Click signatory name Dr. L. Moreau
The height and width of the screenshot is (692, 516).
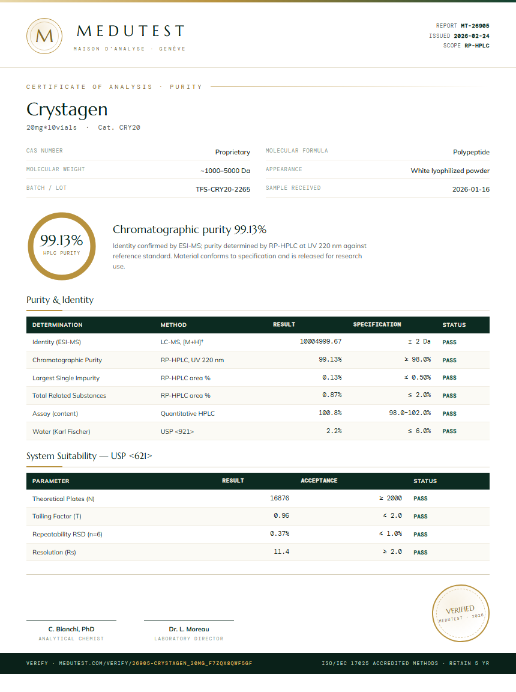(x=189, y=630)
